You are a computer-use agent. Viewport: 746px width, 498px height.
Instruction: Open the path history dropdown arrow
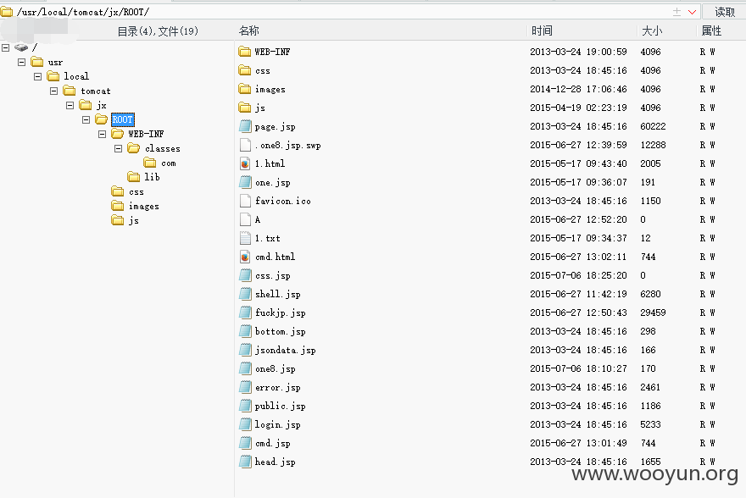[x=692, y=12]
